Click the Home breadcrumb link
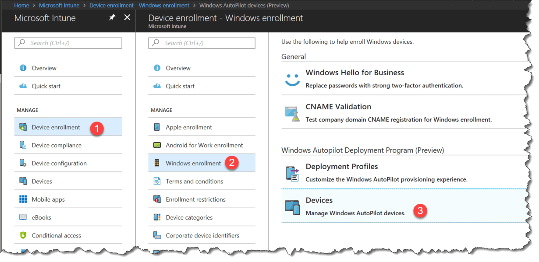This screenshot has width=539, height=262. (x=21, y=5)
